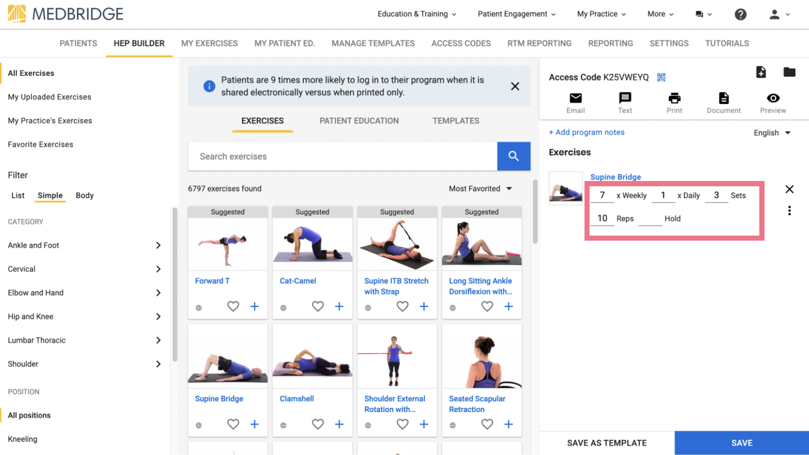Switch to the TEMPLATES tab
This screenshot has height=455, width=809.
(x=456, y=121)
